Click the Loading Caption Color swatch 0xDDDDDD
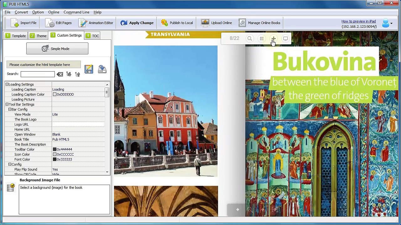This screenshot has width=401, height=225. coord(55,94)
